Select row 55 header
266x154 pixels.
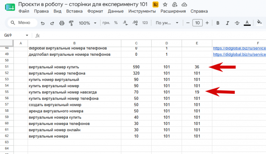pyautogui.click(x=7, y=92)
